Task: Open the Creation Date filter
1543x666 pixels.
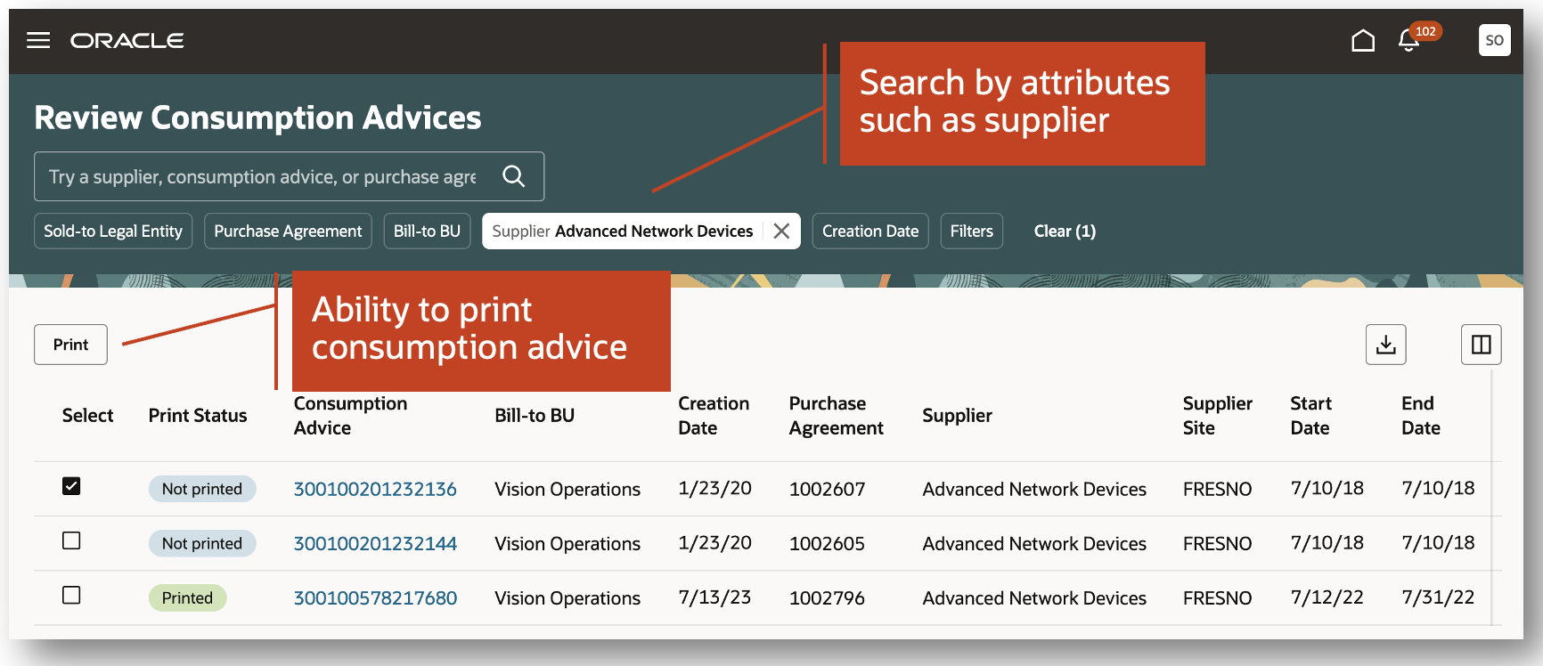Action: click(870, 231)
